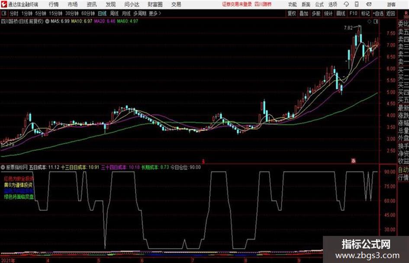This screenshot has width=409, height=263.
Task: Click the 自动 label in right sidebar
Action: pyautogui.click(x=403, y=170)
